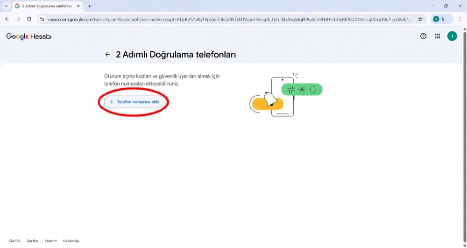Open the Şartlar footer link

(33, 241)
